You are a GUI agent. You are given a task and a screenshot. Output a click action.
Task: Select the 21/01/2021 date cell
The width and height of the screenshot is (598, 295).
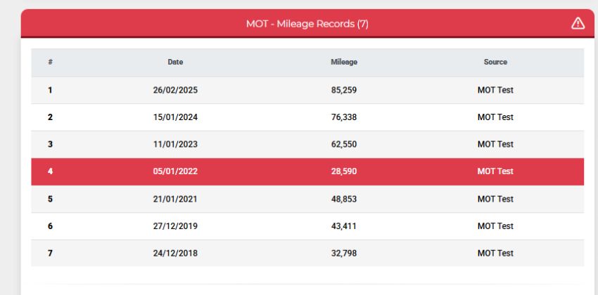175,199
